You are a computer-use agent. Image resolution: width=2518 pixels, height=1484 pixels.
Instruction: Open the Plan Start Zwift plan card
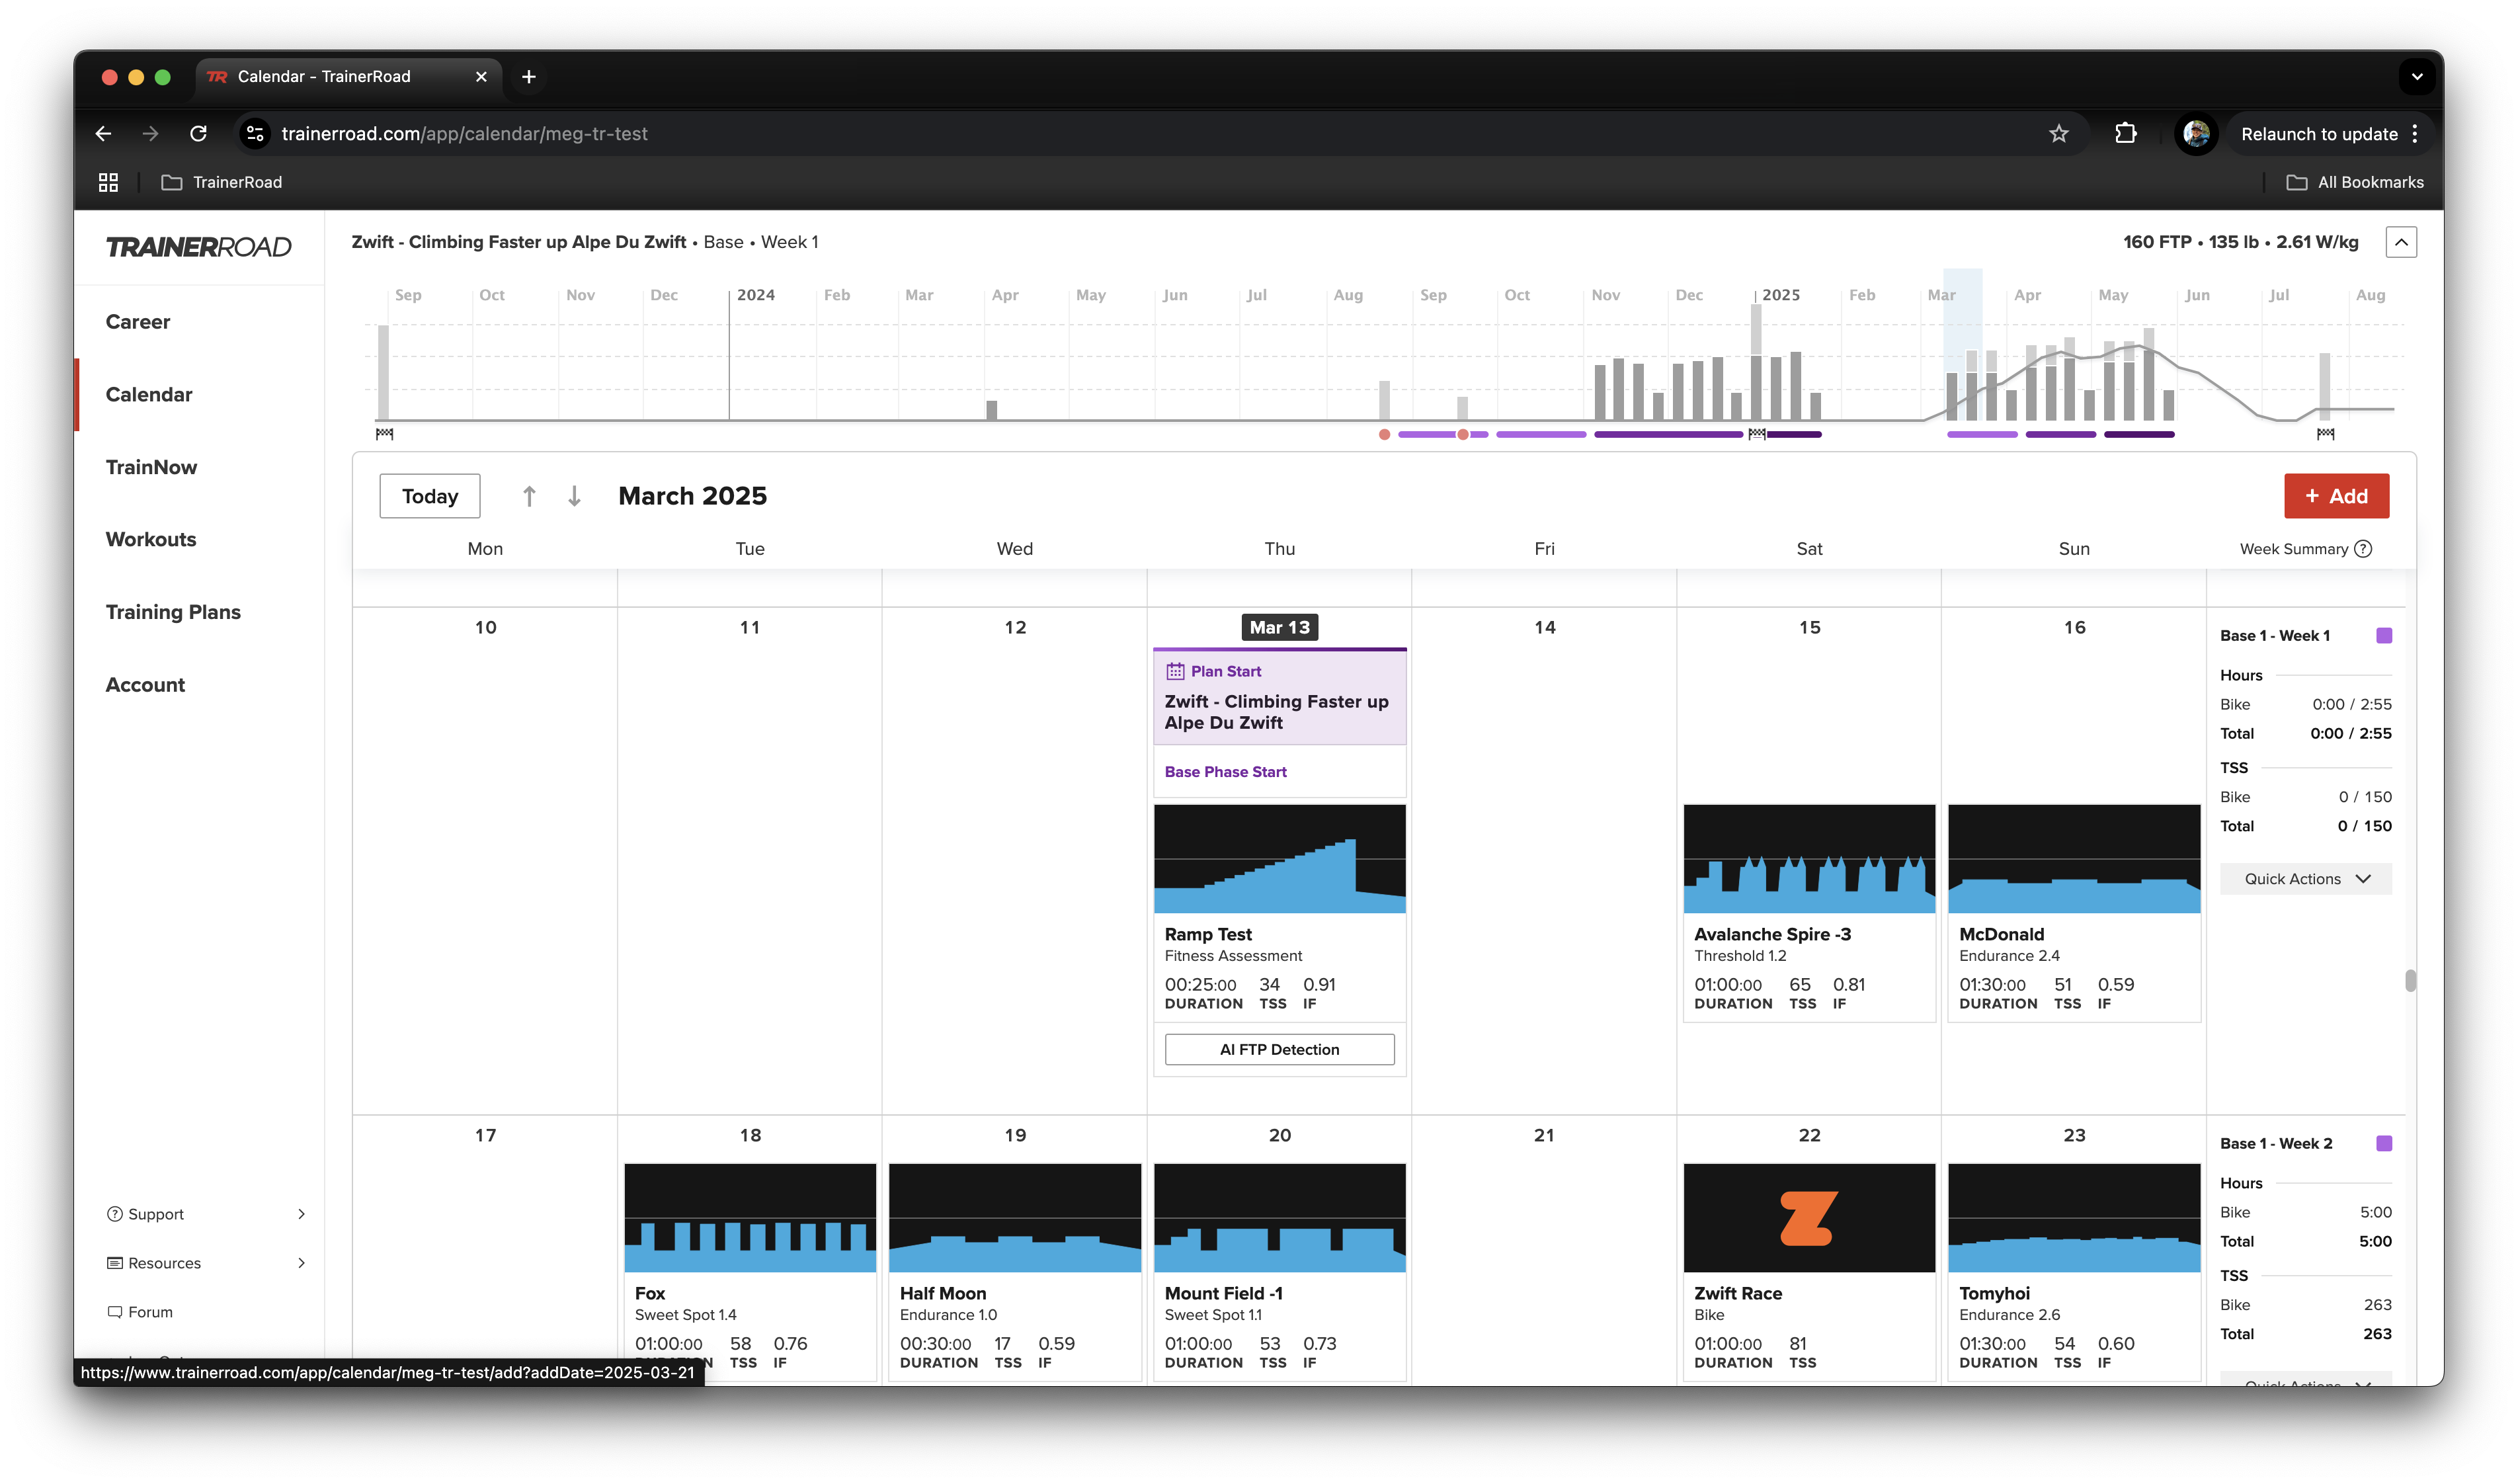click(1278, 697)
